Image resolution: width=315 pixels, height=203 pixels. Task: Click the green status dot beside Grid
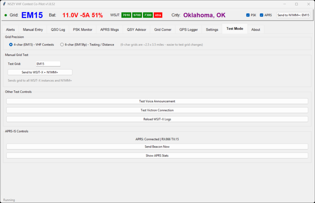[x=6, y=15]
